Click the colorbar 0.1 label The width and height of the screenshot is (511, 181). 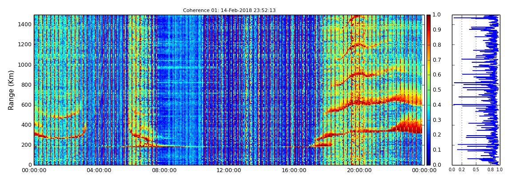click(x=437, y=150)
